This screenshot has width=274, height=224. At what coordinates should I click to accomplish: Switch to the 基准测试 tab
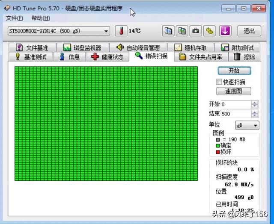click(x=31, y=57)
